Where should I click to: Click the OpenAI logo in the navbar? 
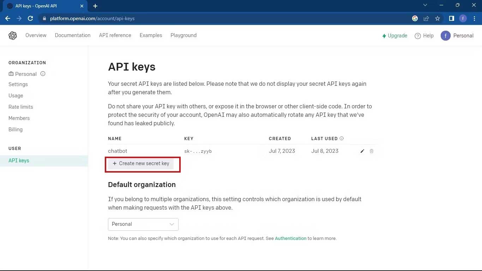(13, 35)
